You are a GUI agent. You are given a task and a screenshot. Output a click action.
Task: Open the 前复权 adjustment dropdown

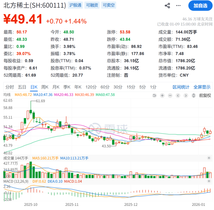click(205, 95)
